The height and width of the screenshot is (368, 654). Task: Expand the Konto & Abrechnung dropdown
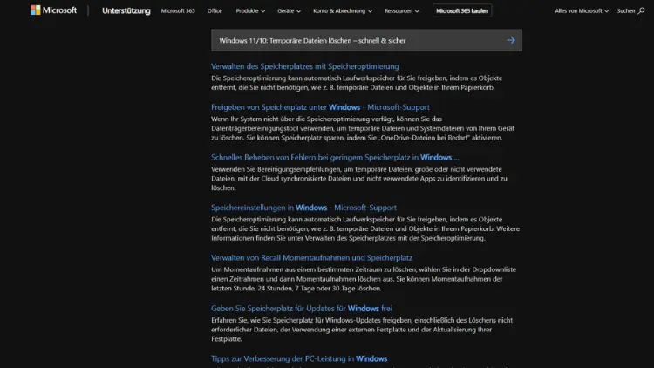(x=343, y=10)
